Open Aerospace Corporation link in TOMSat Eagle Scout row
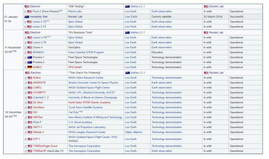269x159 pixels. point(84,146)
